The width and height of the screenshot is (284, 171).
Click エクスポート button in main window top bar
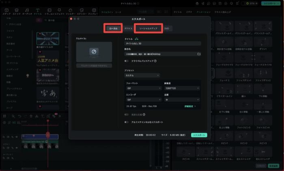271,3
